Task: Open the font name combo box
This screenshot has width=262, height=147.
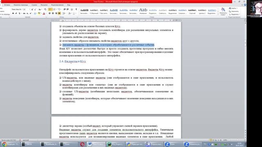Action: (x=17, y=9)
